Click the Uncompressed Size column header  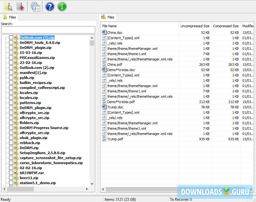(195, 26)
